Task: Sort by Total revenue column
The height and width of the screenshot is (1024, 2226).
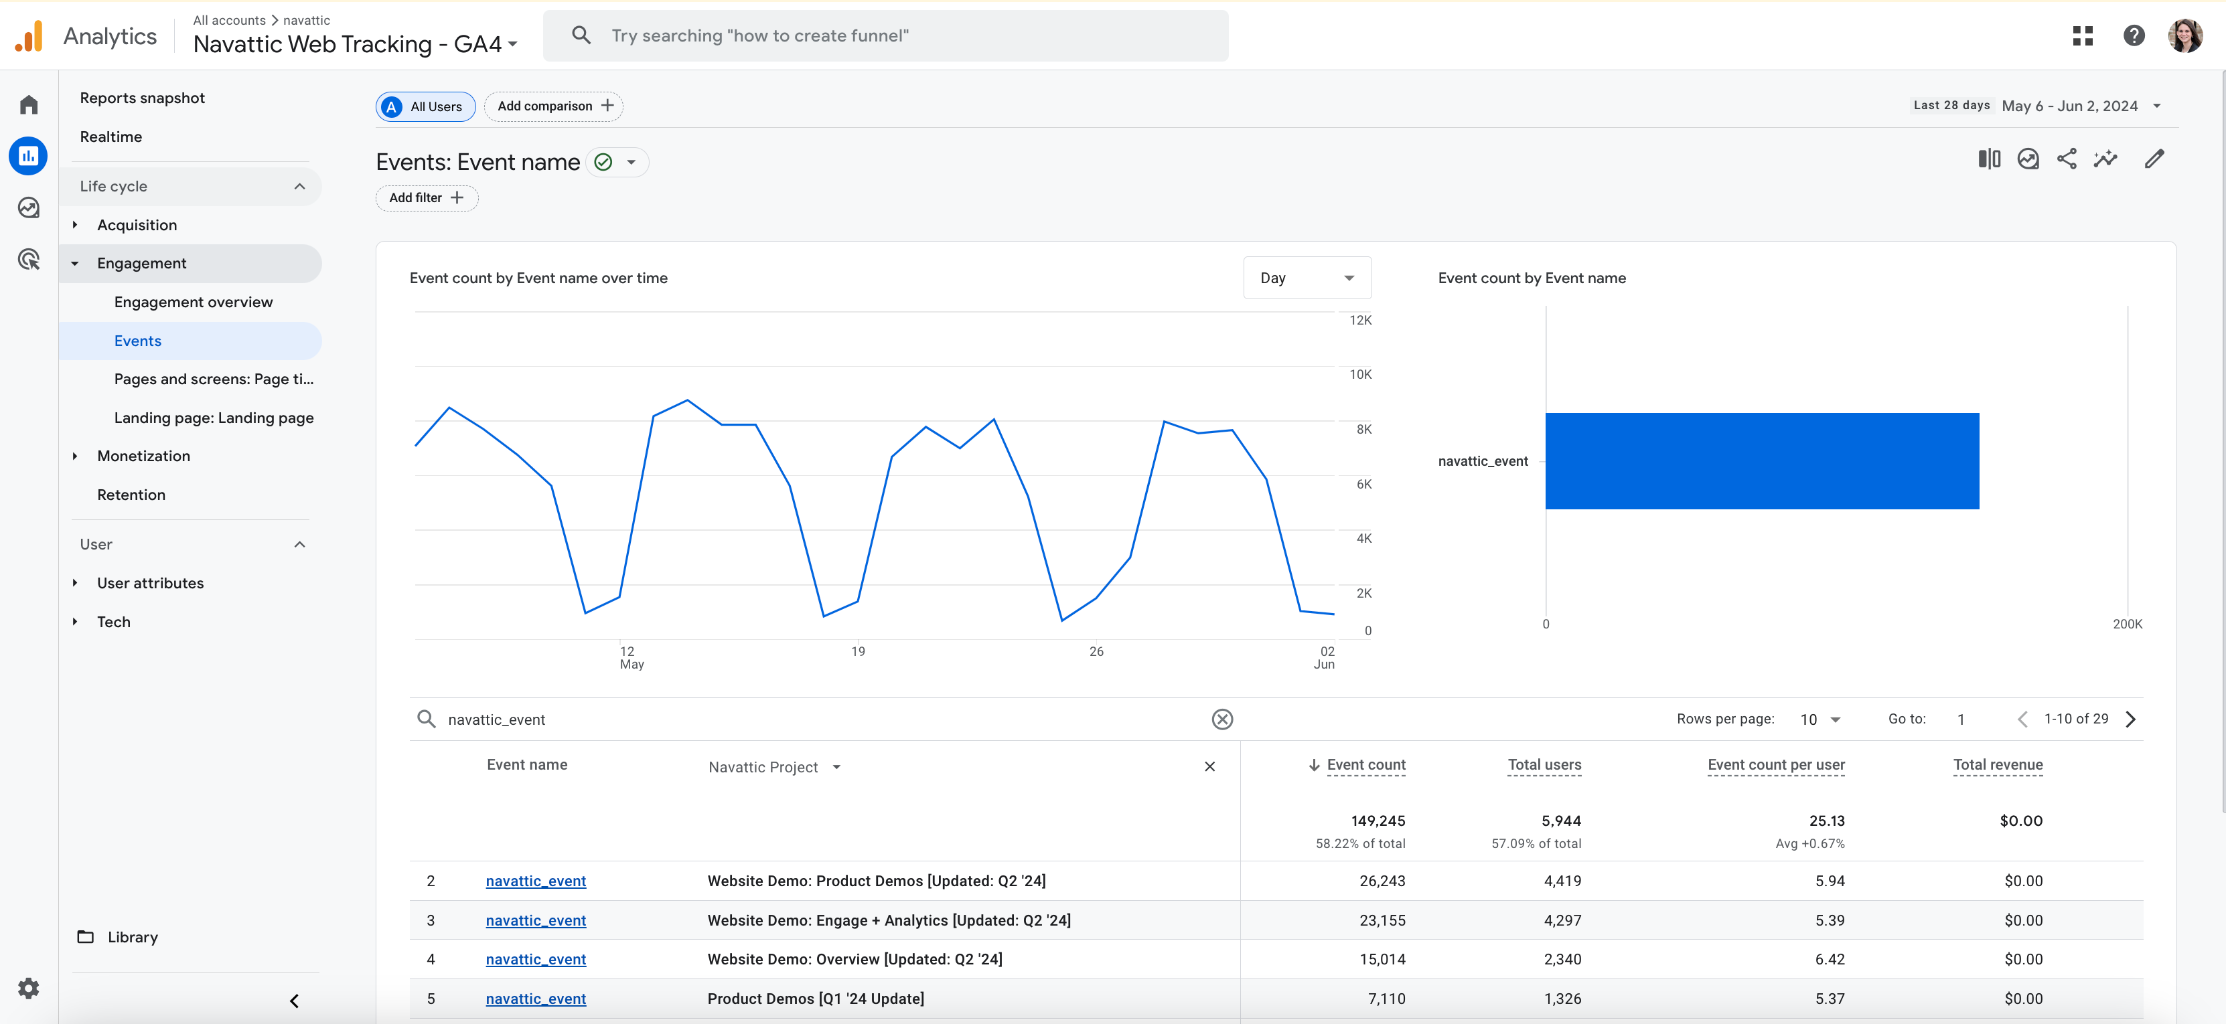Action: click(1998, 765)
